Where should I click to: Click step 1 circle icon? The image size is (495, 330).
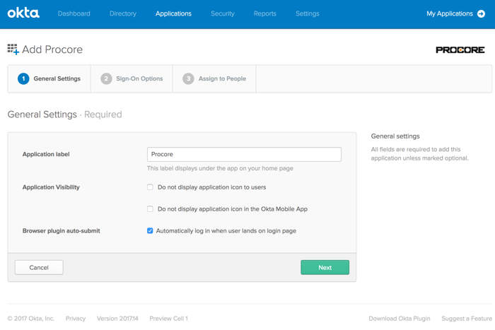pos(23,78)
